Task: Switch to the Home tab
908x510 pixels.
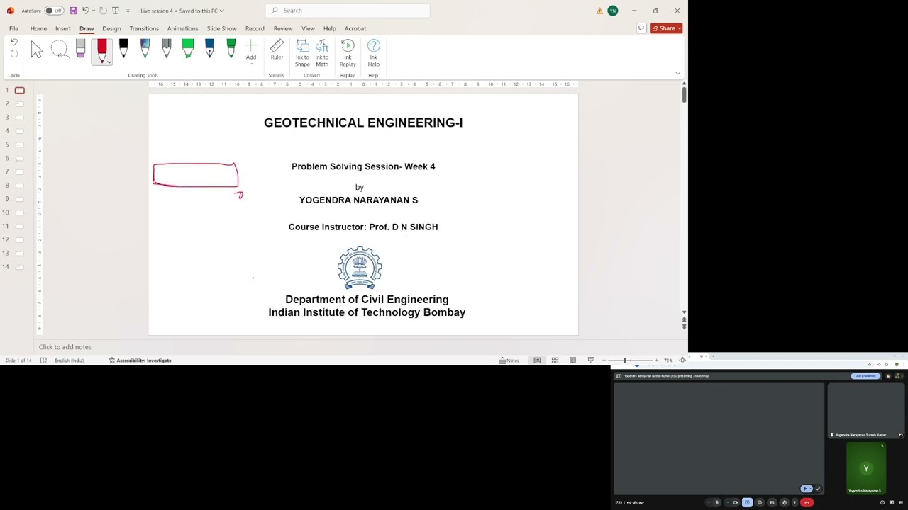Action: [x=38, y=28]
